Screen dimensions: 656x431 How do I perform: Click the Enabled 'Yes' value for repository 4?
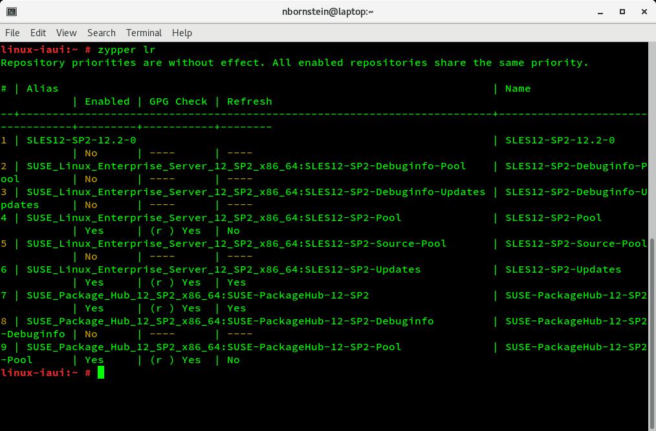pyautogui.click(x=94, y=231)
